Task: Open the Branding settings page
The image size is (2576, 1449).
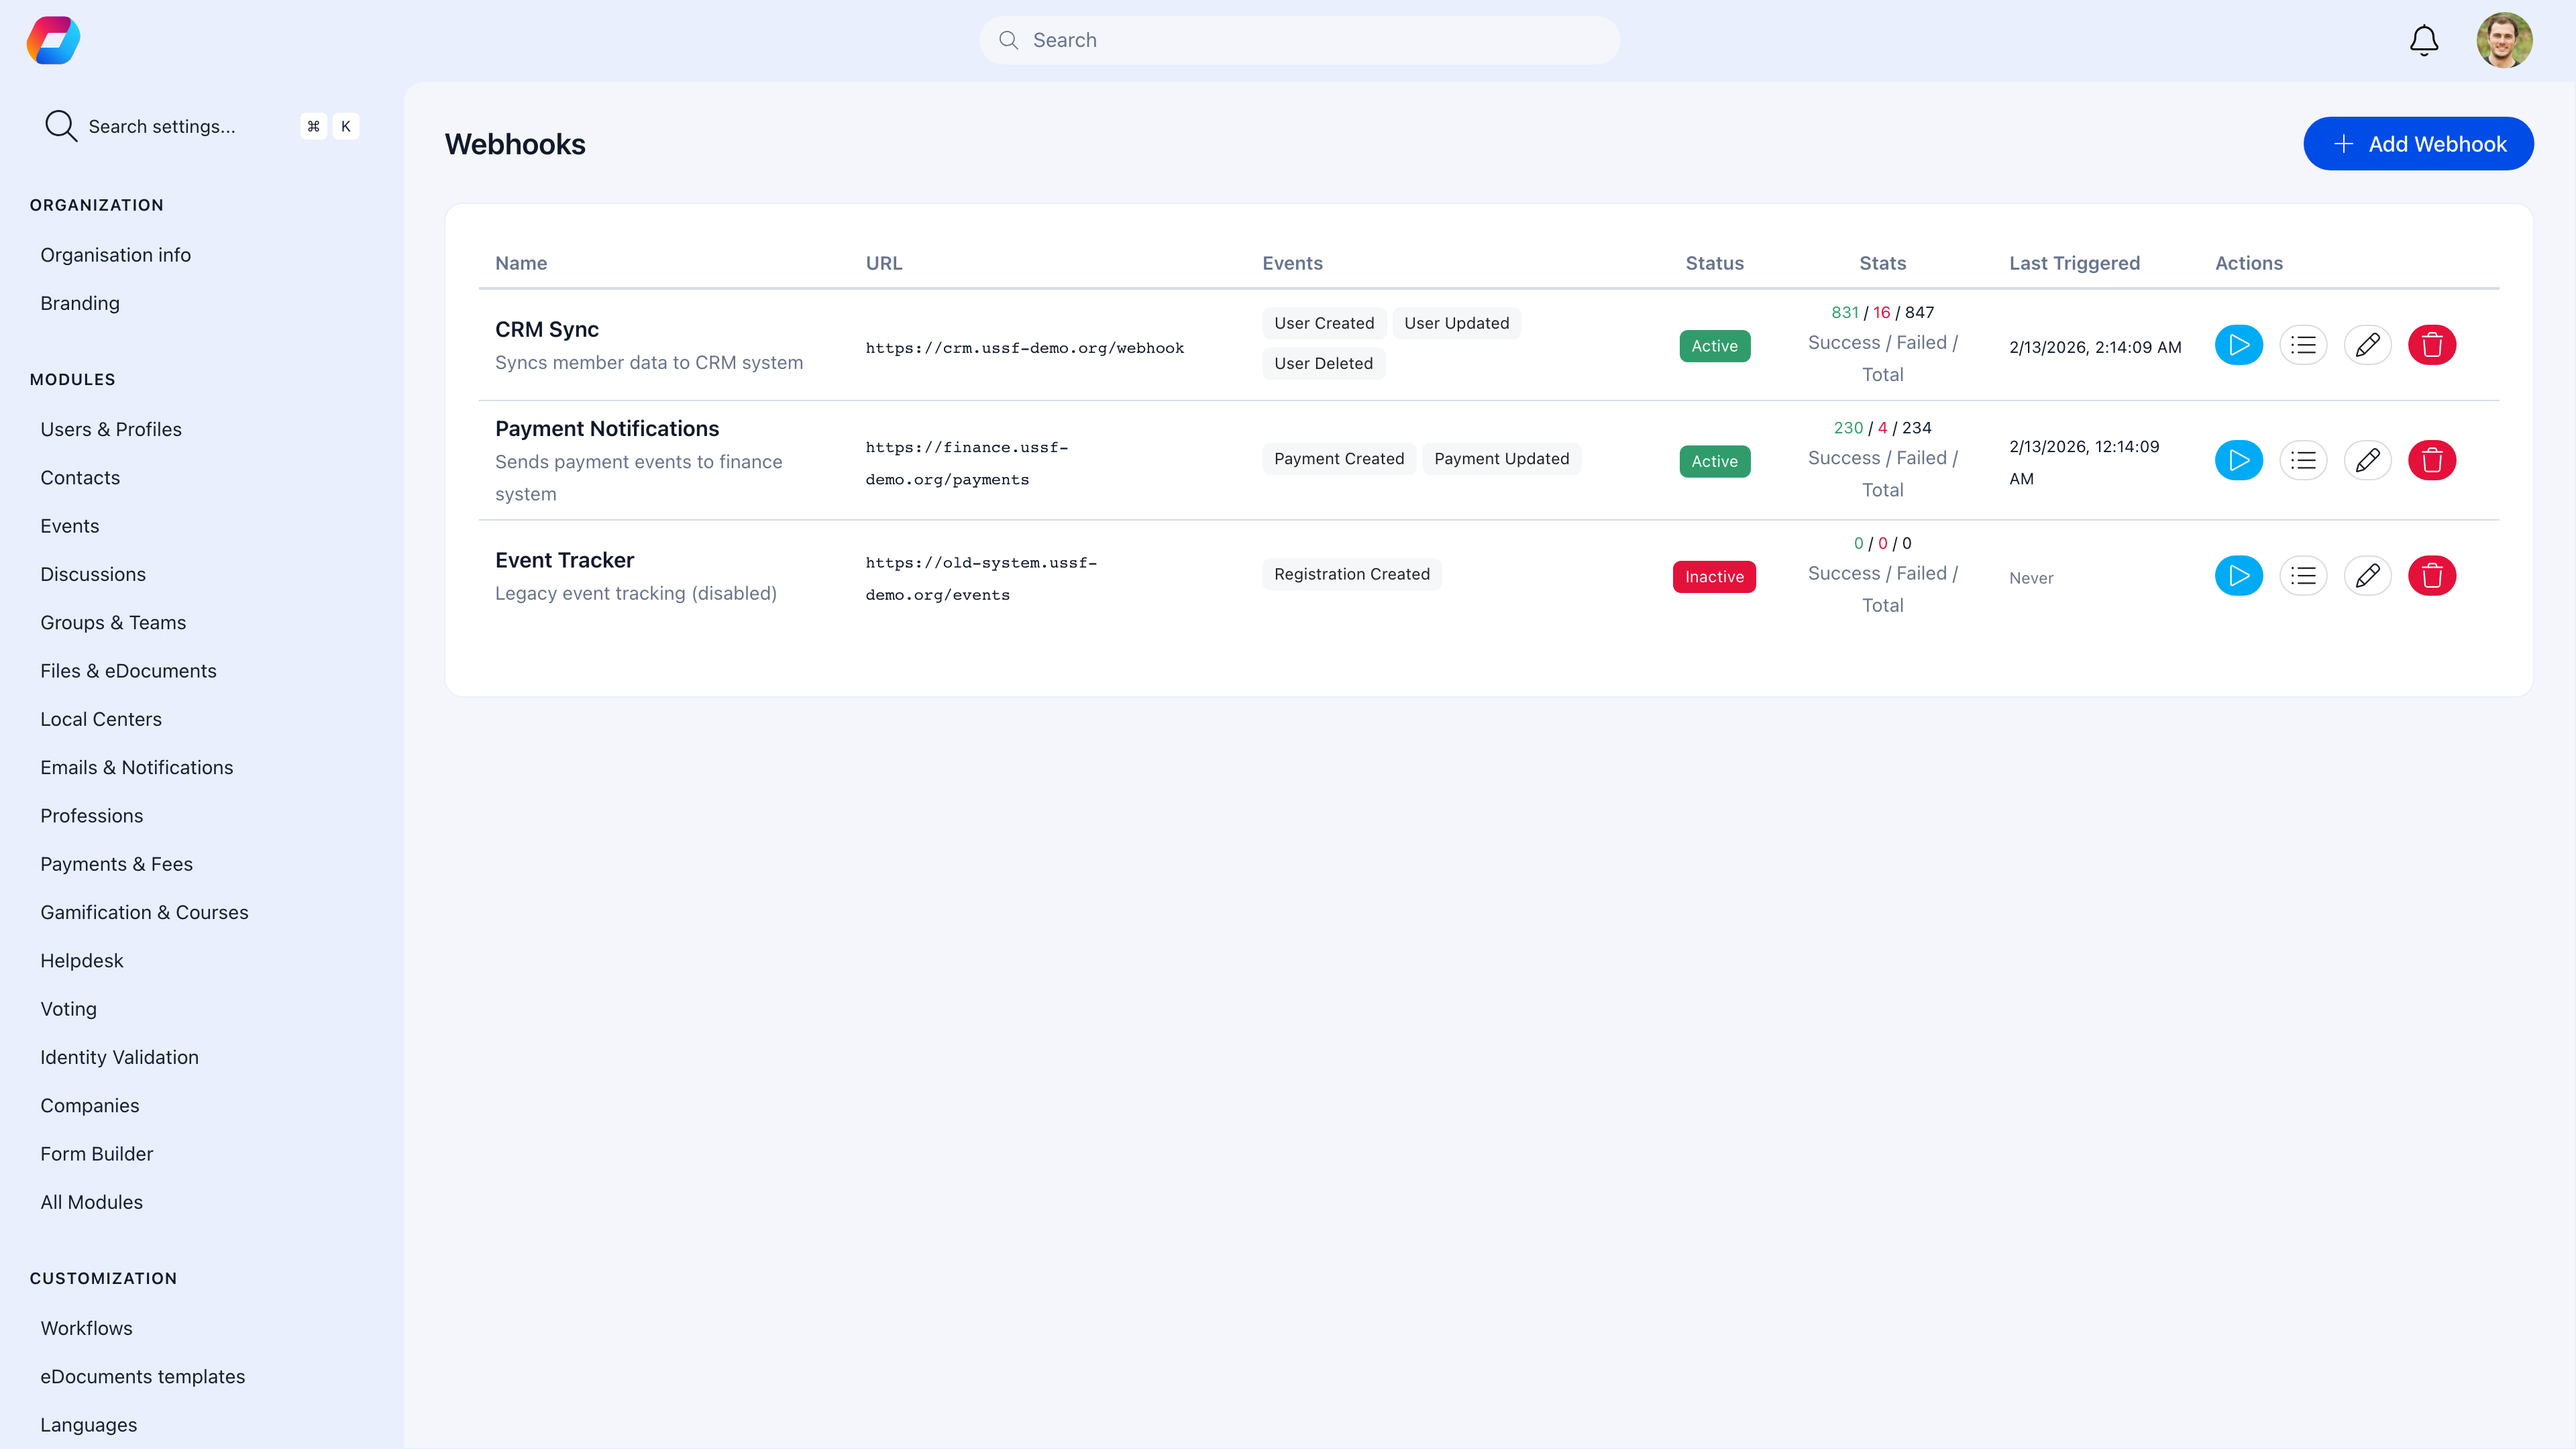Action: [80, 303]
